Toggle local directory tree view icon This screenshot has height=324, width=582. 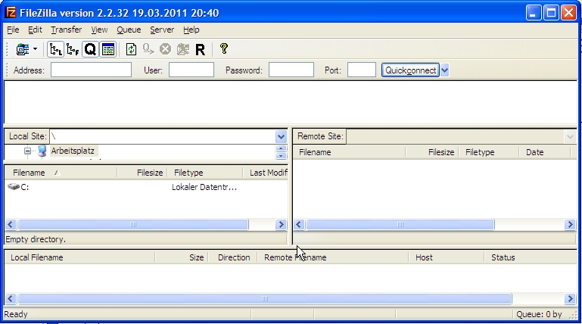(55, 49)
